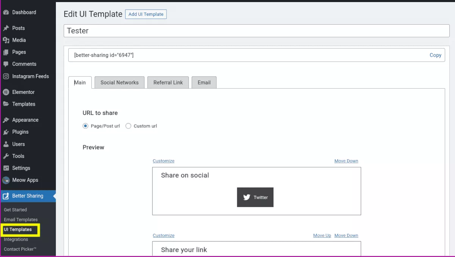Switch to the Main tab
The image size is (455, 257).
[x=80, y=83]
